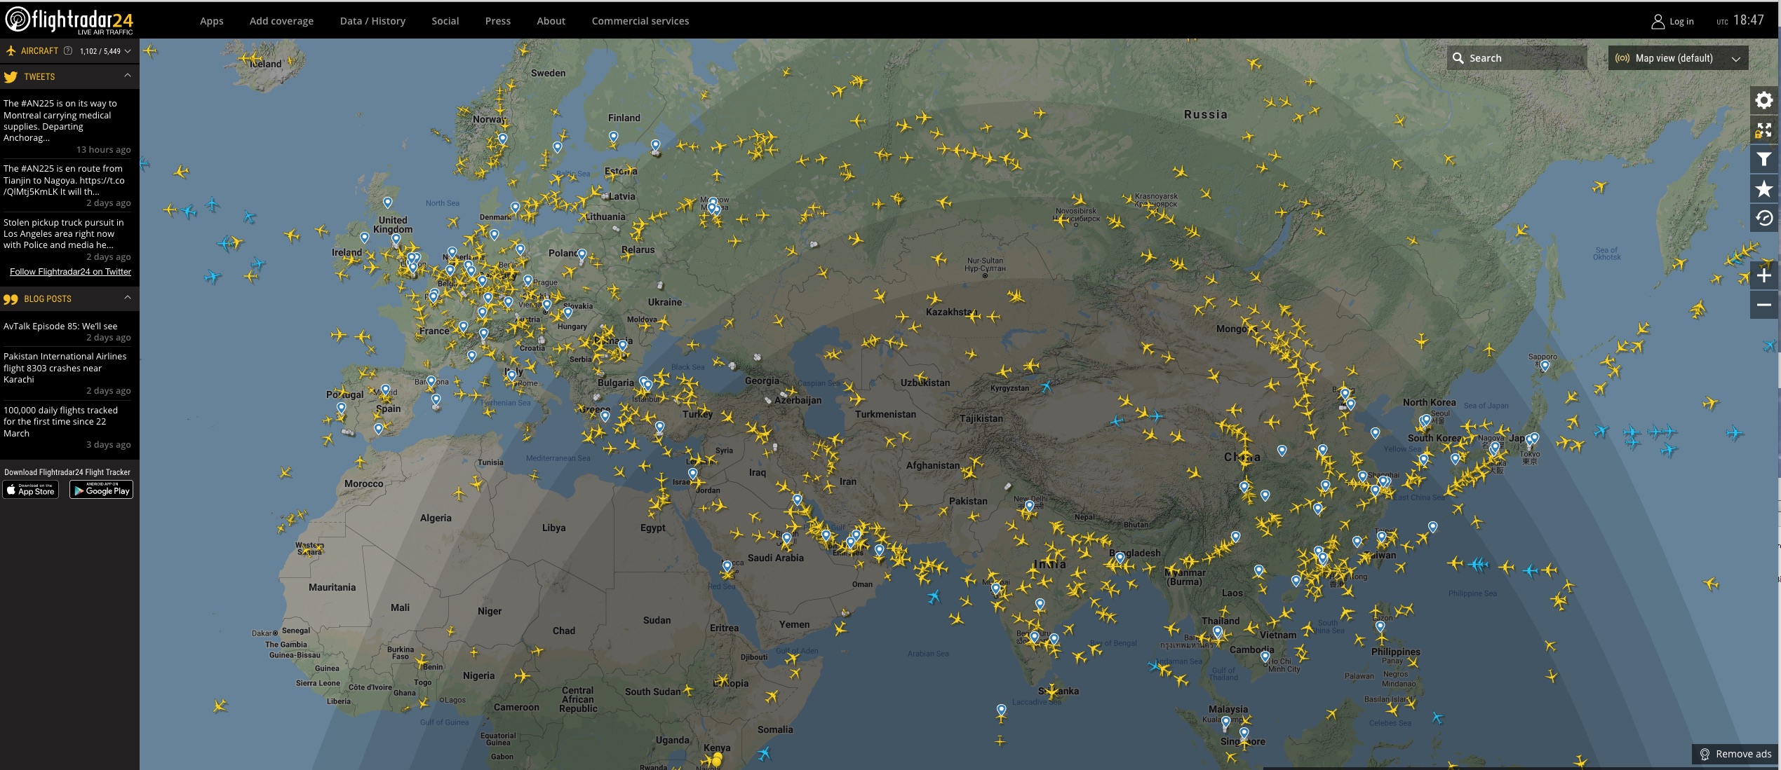Follow Flightradar24 on Twitter link

coord(70,272)
